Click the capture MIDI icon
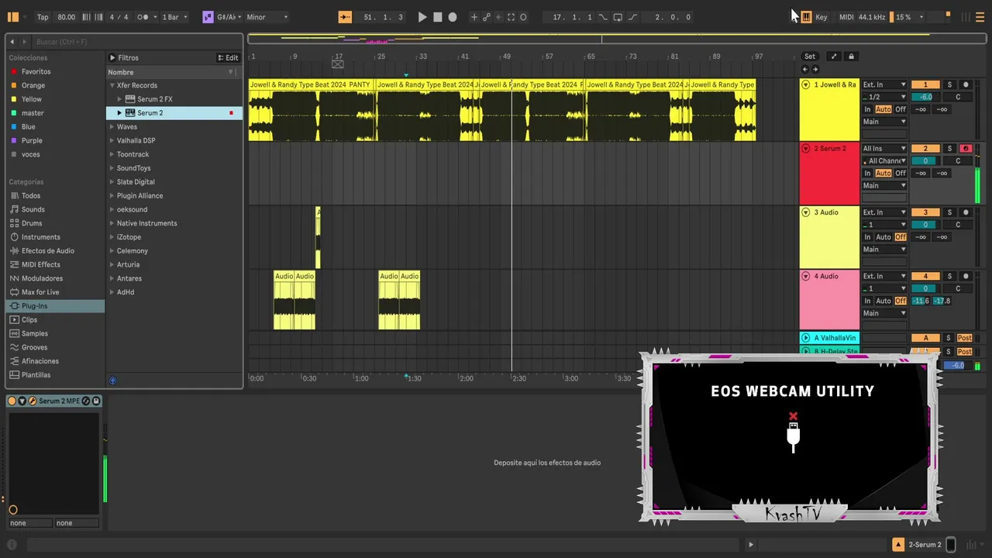Screen dimensions: 992x558 pyautogui.click(x=511, y=17)
